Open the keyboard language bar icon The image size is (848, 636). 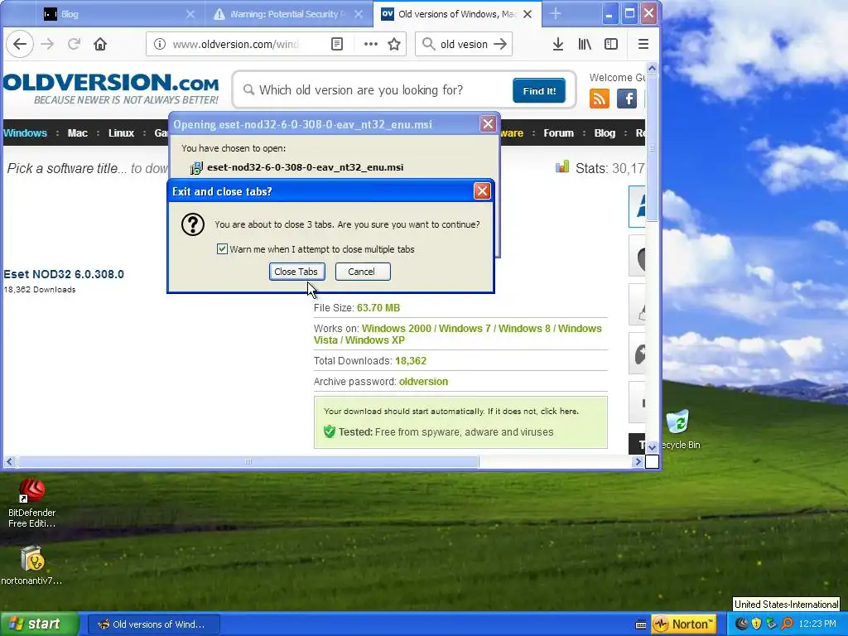pyautogui.click(x=641, y=624)
